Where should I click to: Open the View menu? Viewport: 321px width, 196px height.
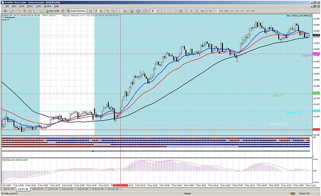pyautogui.click(x=14, y=6)
